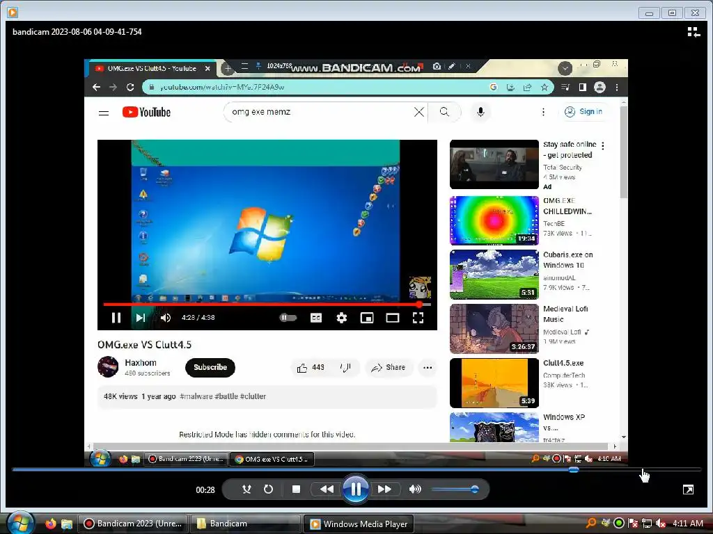Click the YouTube player's next-video button
The height and width of the screenshot is (534, 713).
point(141,318)
